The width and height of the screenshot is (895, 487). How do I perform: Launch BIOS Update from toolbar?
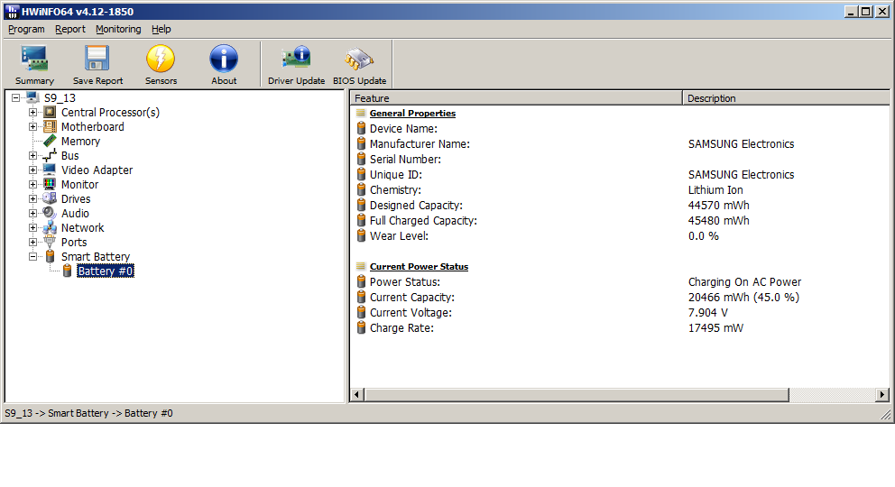359,59
